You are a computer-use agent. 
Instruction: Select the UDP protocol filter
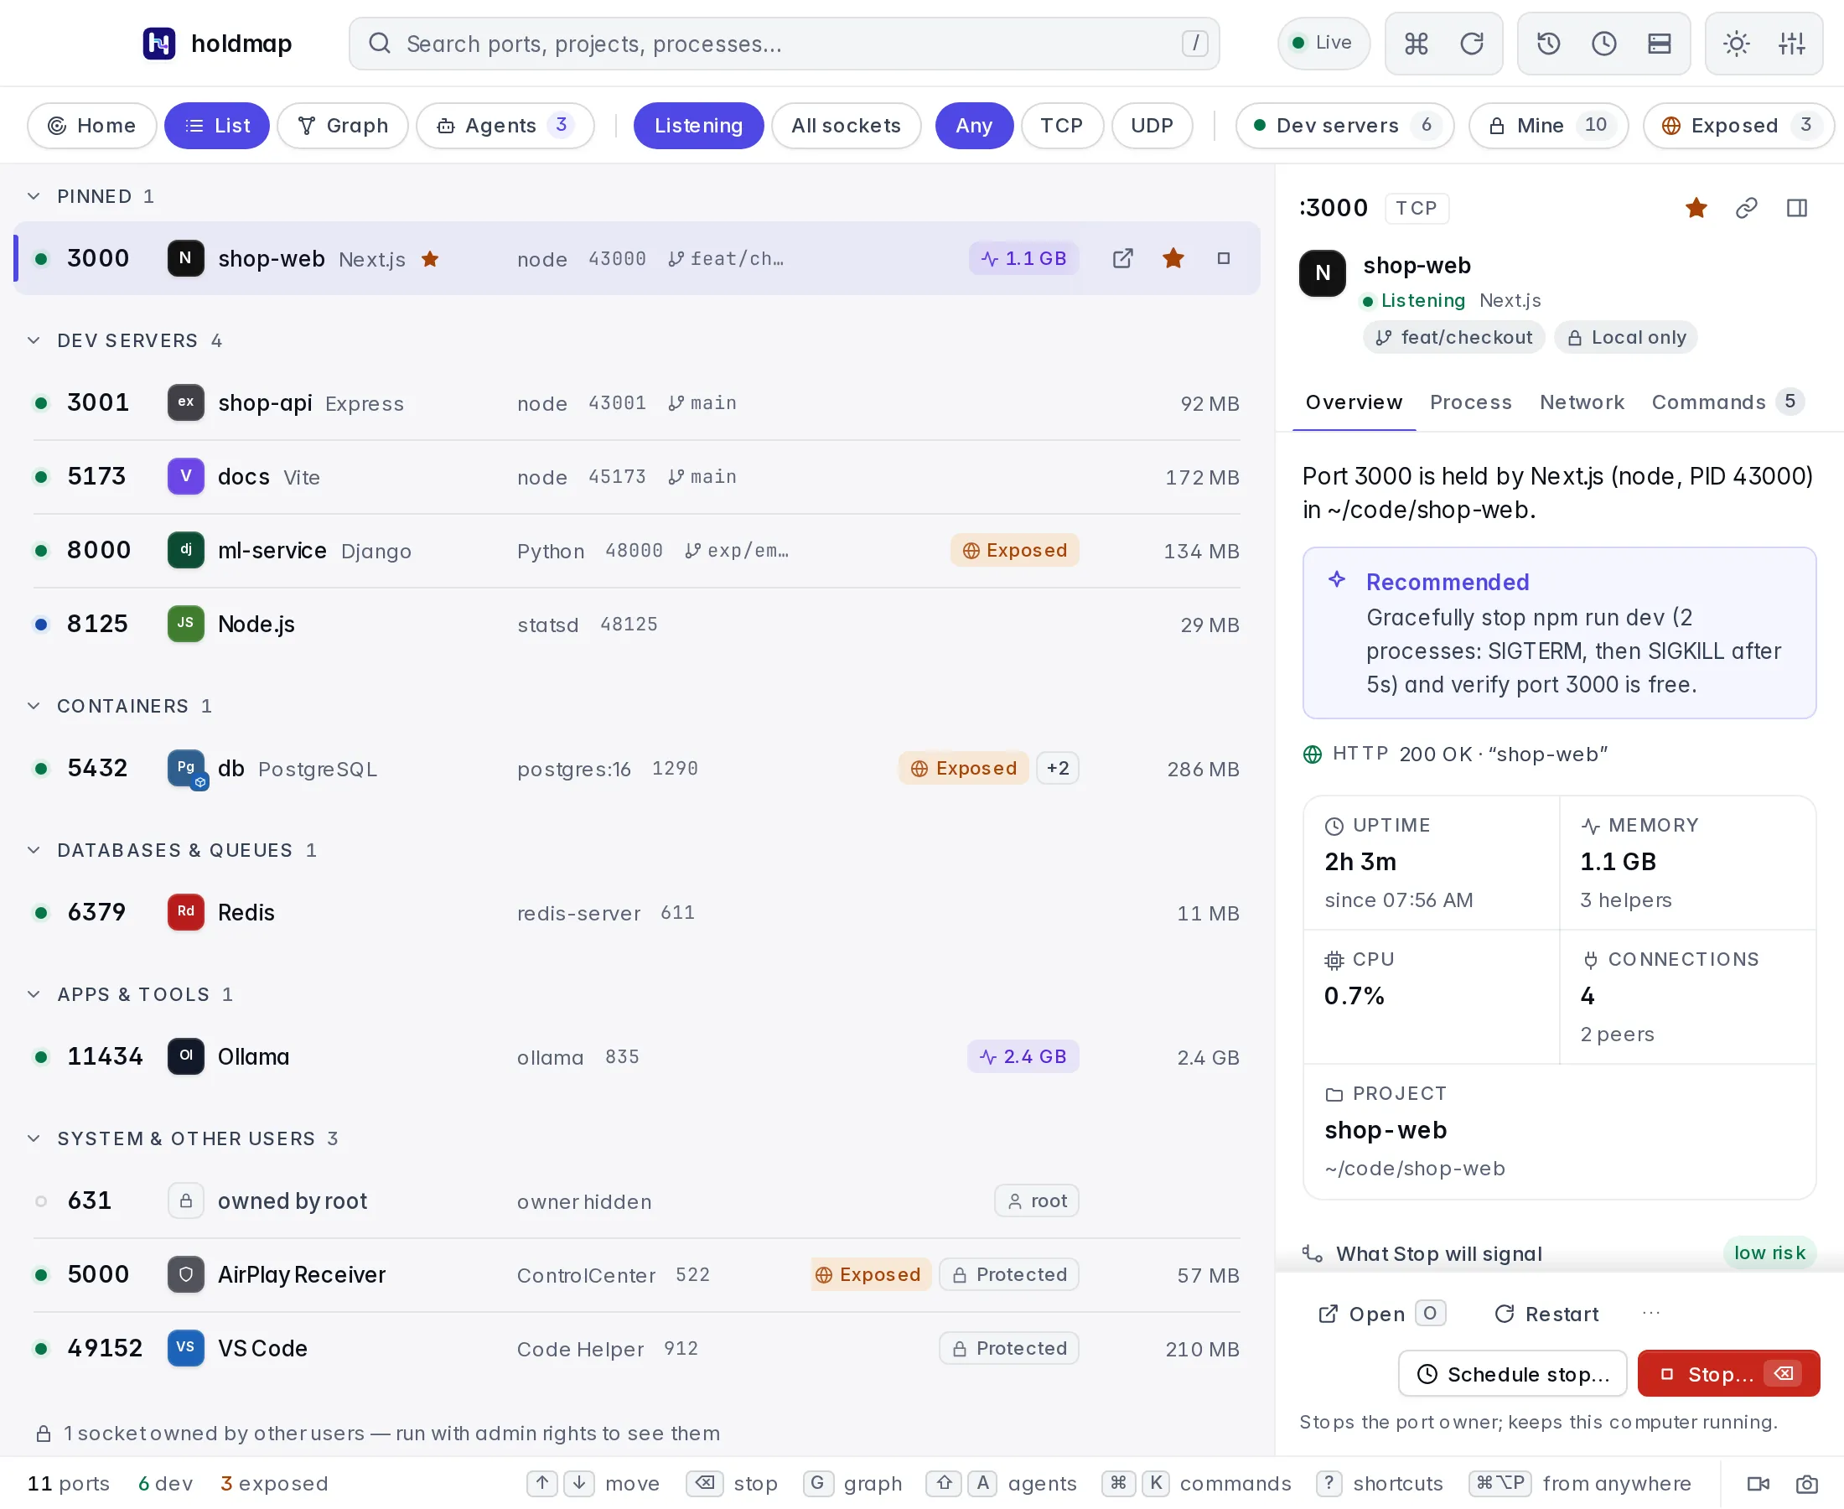pyautogui.click(x=1152, y=126)
